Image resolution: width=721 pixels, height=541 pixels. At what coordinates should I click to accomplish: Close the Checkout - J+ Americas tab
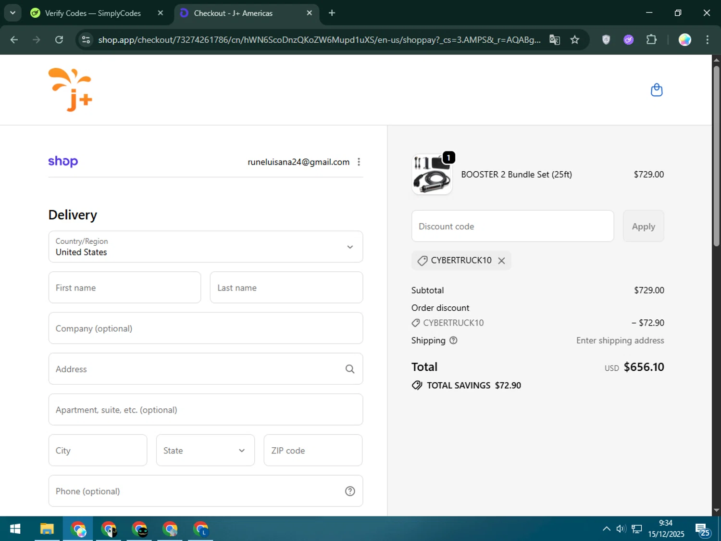pyautogui.click(x=310, y=13)
